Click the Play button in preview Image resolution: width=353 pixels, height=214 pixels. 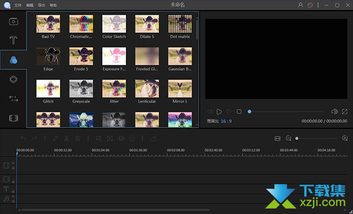point(219,112)
